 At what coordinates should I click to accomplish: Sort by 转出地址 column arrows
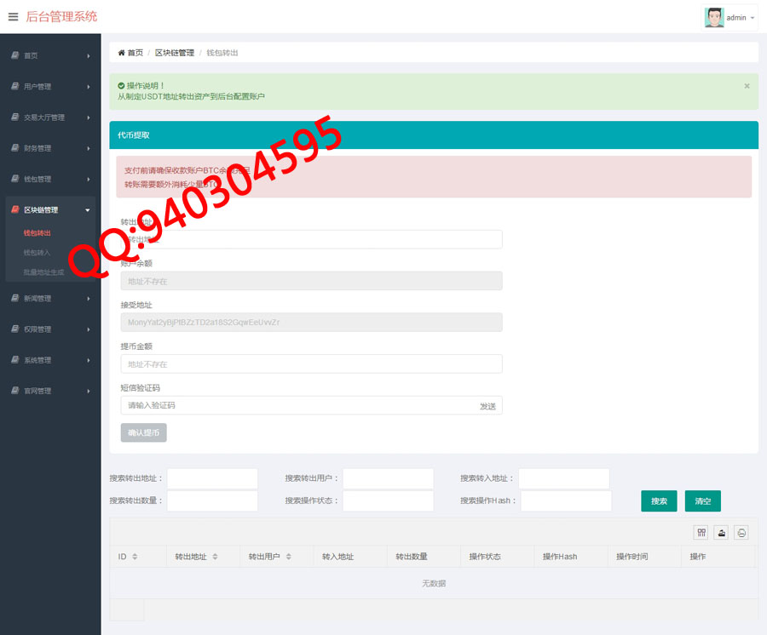(215, 557)
